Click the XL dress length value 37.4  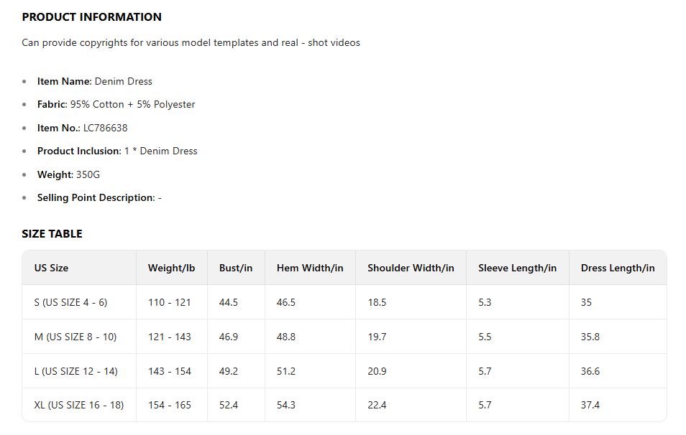590,405
